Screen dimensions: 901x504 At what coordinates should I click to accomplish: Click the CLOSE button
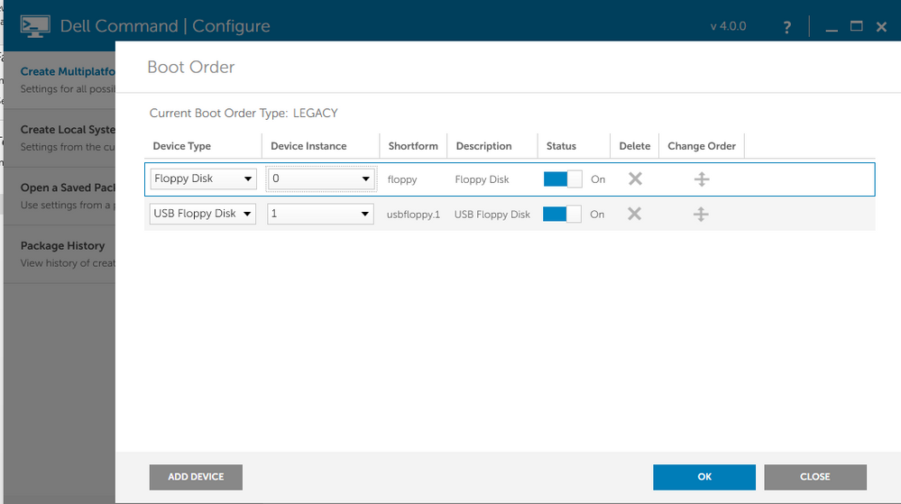click(814, 477)
